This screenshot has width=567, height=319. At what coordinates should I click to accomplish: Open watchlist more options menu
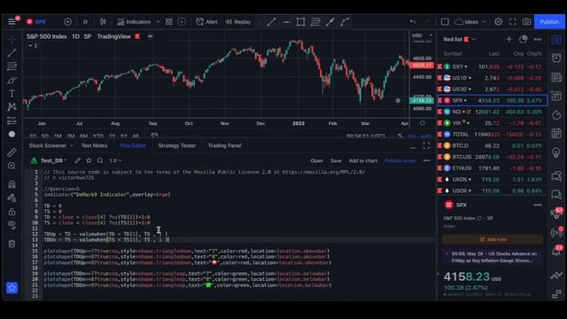[x=538, y=39]
